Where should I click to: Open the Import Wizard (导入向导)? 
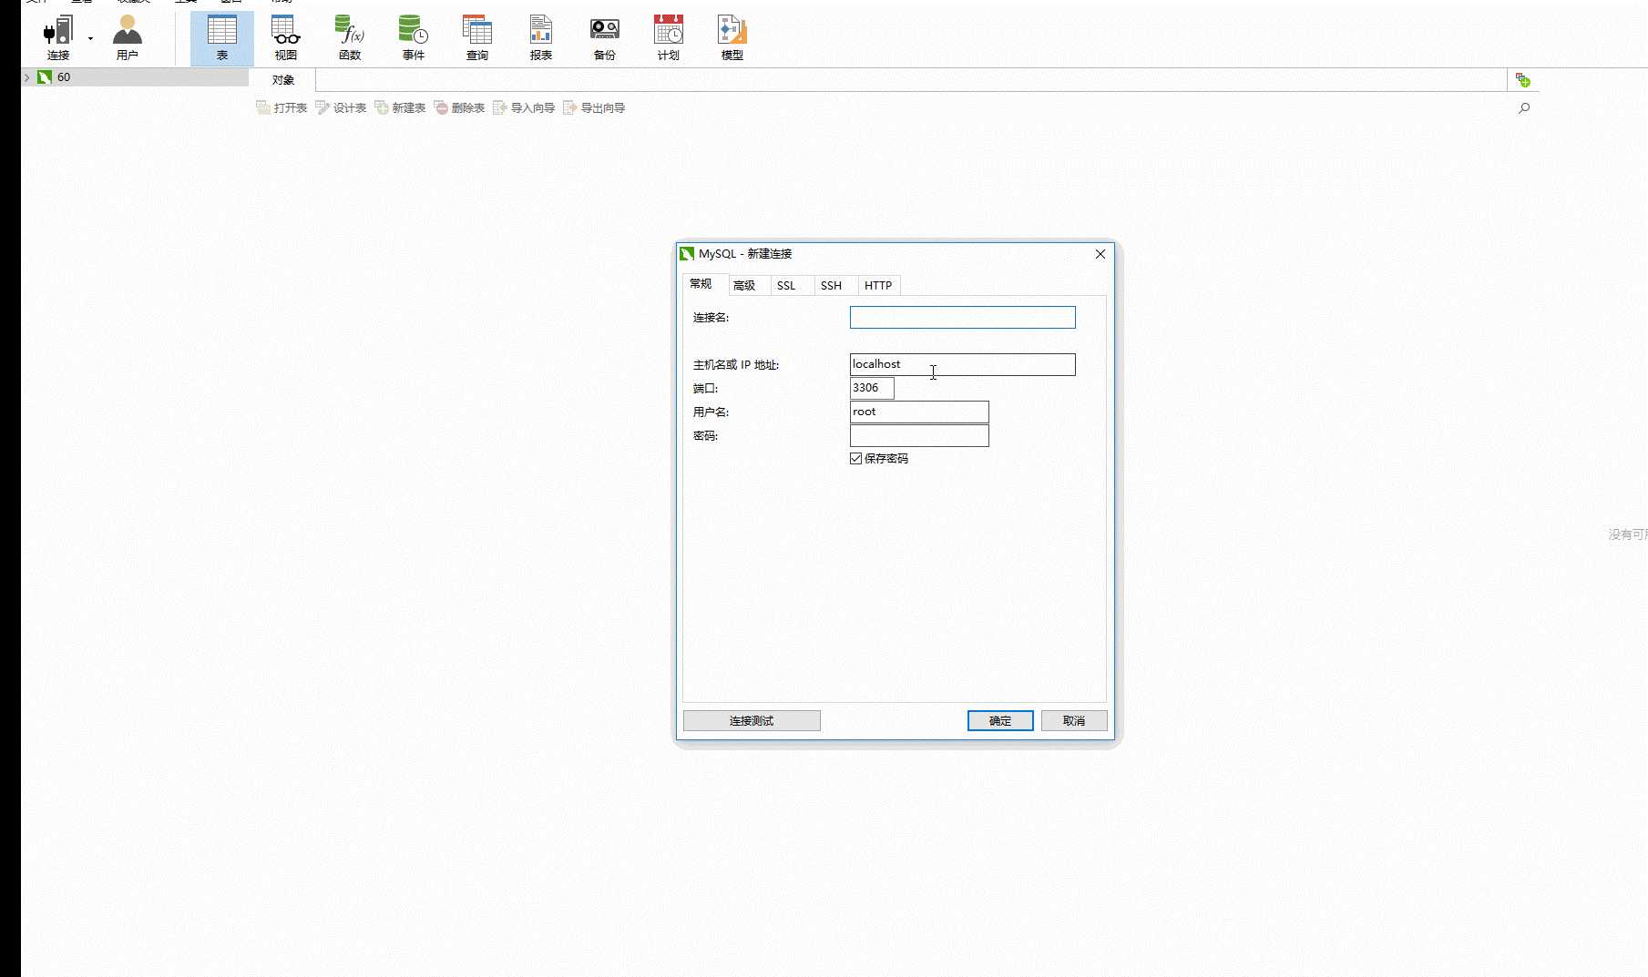point(524,107)
